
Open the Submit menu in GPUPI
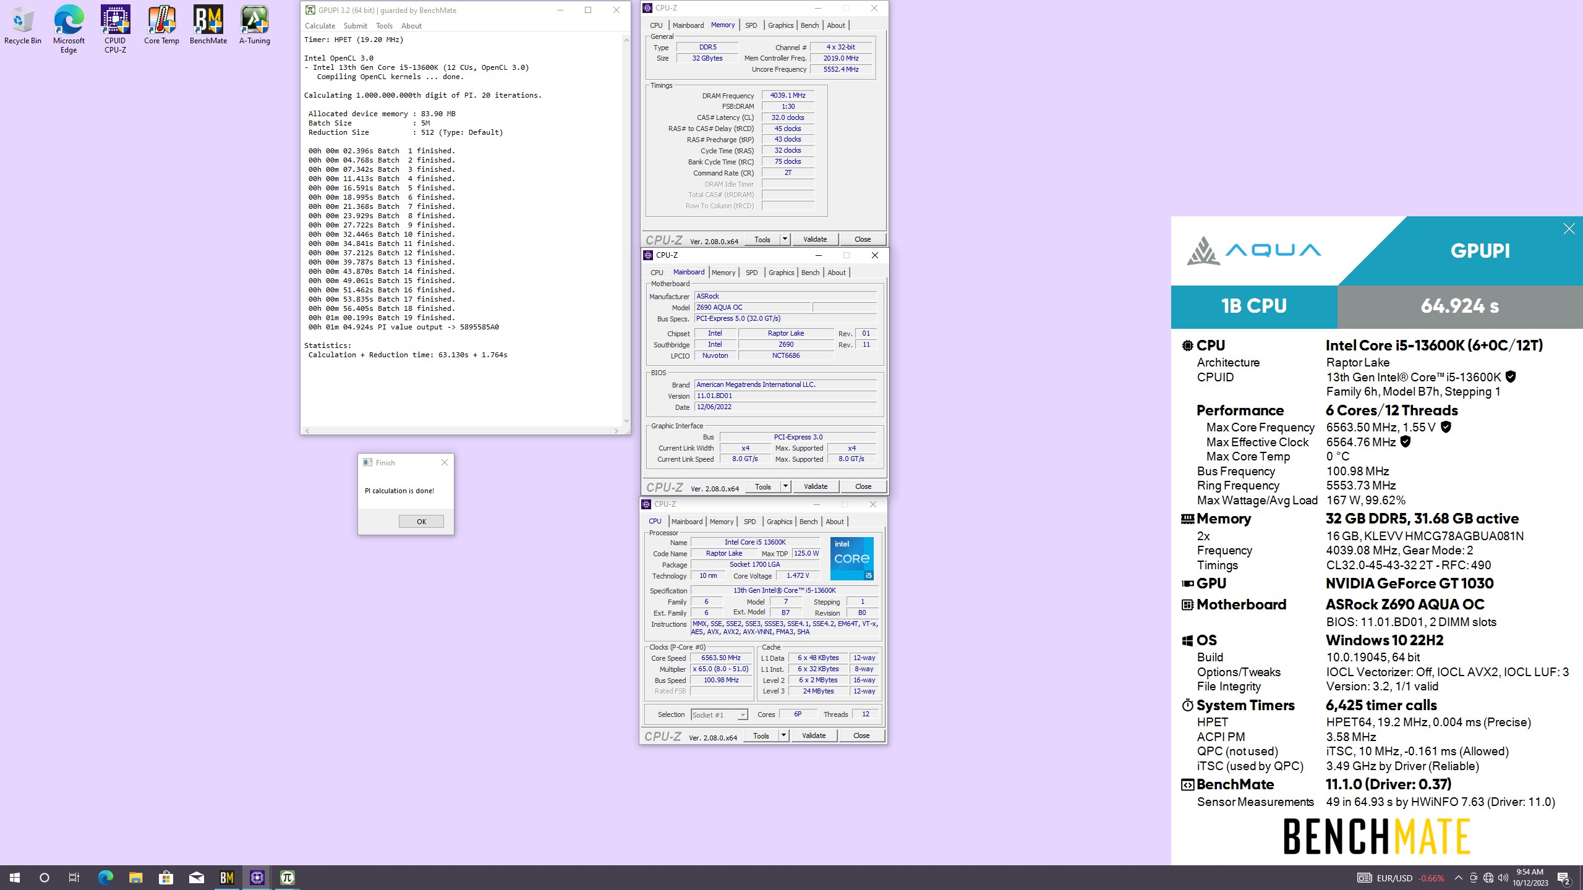[355, 26]
